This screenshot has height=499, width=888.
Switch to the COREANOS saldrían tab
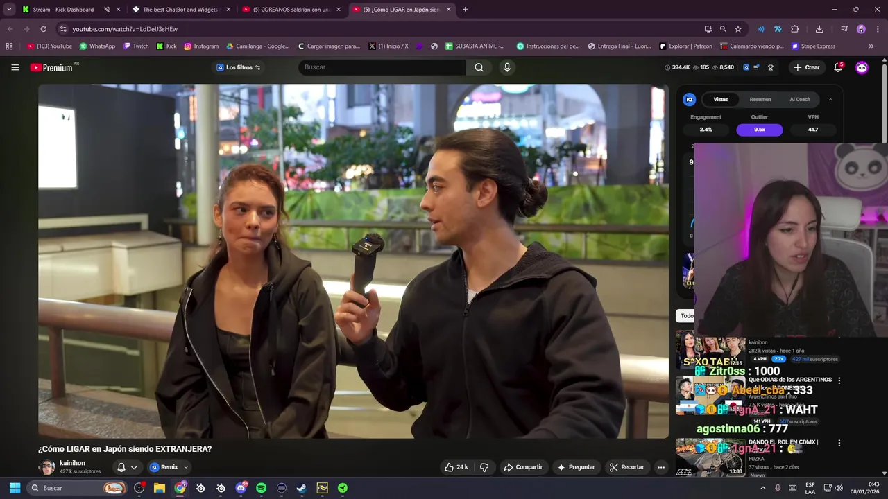pos(290,10)
